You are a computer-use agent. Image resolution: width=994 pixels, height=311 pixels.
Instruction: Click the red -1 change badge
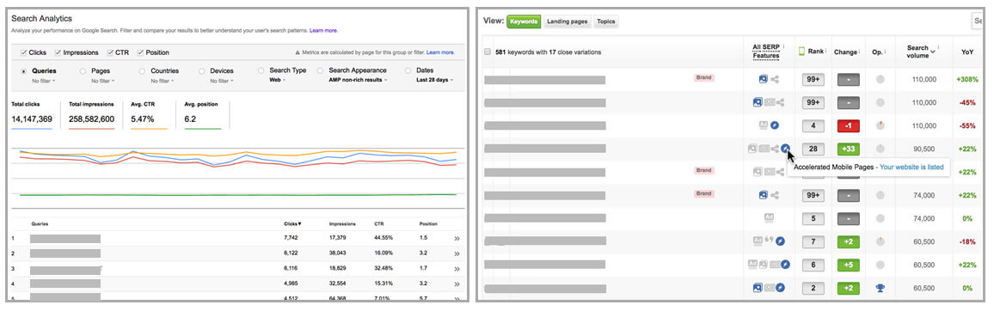848,125
